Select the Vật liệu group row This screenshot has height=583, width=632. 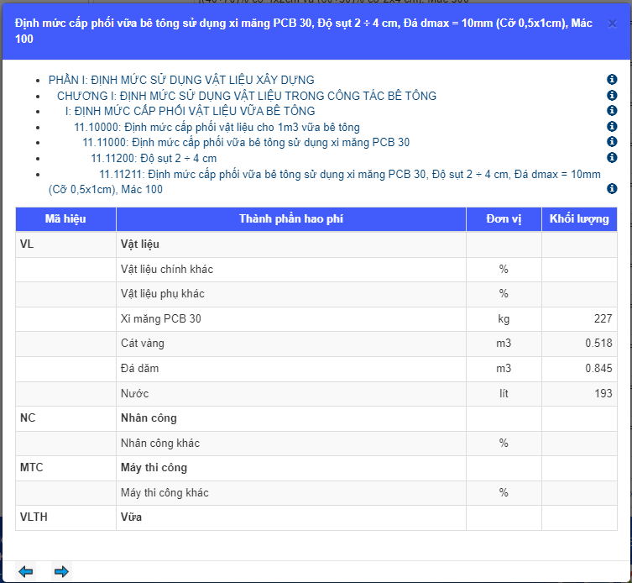click(x=316, y=244)
